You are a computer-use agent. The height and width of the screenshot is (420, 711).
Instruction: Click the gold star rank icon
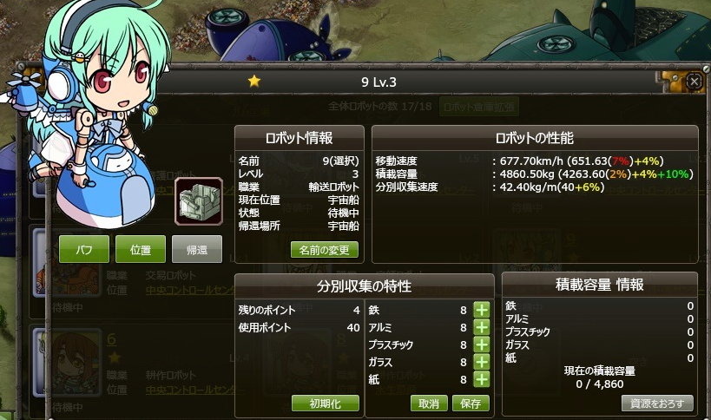pyautogui.click(x=254, y=81)
